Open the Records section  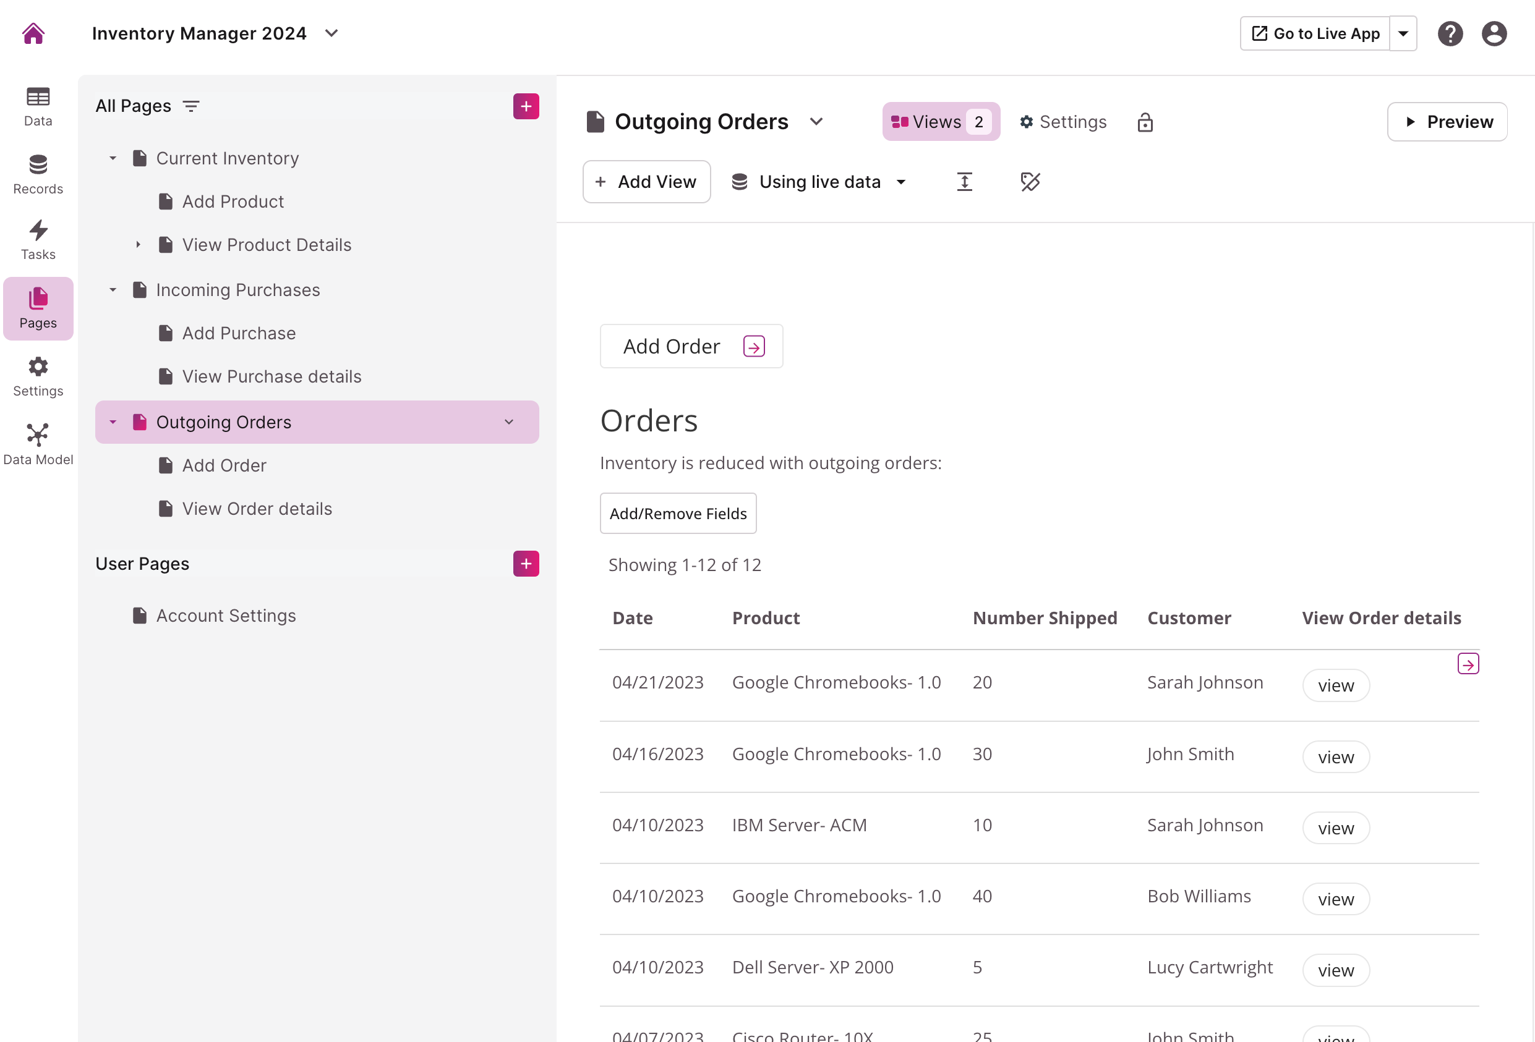(x=38, y=175)
